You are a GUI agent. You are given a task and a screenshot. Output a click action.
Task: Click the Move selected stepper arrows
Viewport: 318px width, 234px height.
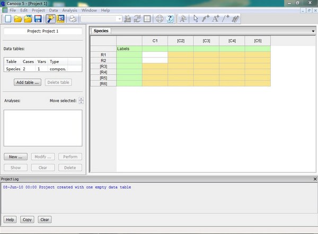[81, 101]
